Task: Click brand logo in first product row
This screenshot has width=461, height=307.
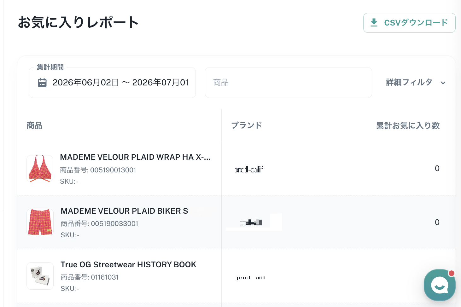Action: pyautogui.click(x=249, y=169)
